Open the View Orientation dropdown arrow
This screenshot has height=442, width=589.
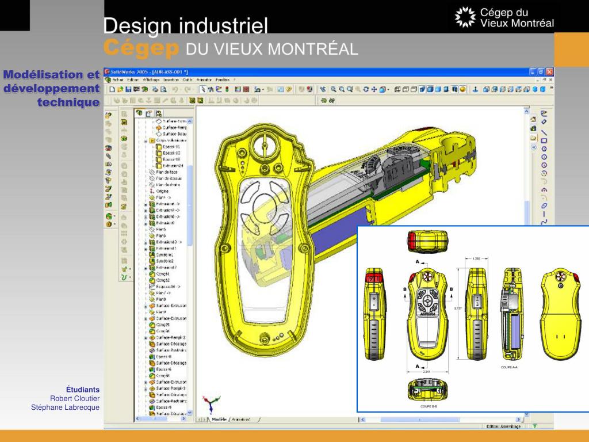[388, 89]
